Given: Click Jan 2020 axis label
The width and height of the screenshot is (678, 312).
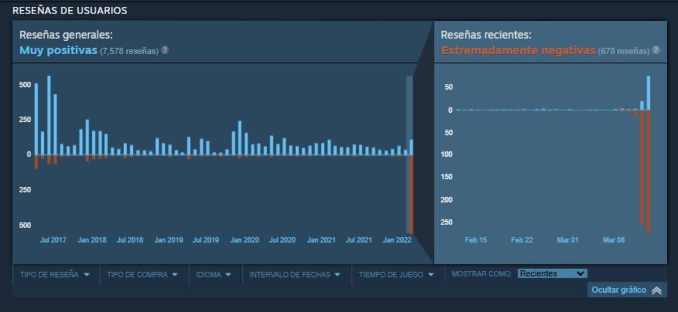Looking at the screenshot, I should 245,240.
